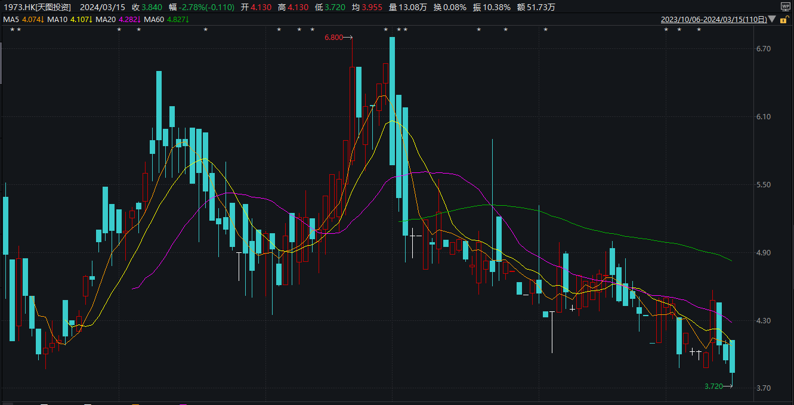Select the MA5 indicator label
This screenshot has height=405, width=794.
[x=11, y=20]
